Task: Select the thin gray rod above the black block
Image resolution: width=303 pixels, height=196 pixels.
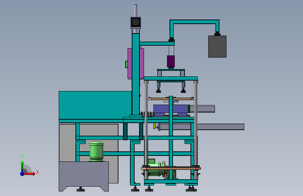Action: tap(136, 11)
